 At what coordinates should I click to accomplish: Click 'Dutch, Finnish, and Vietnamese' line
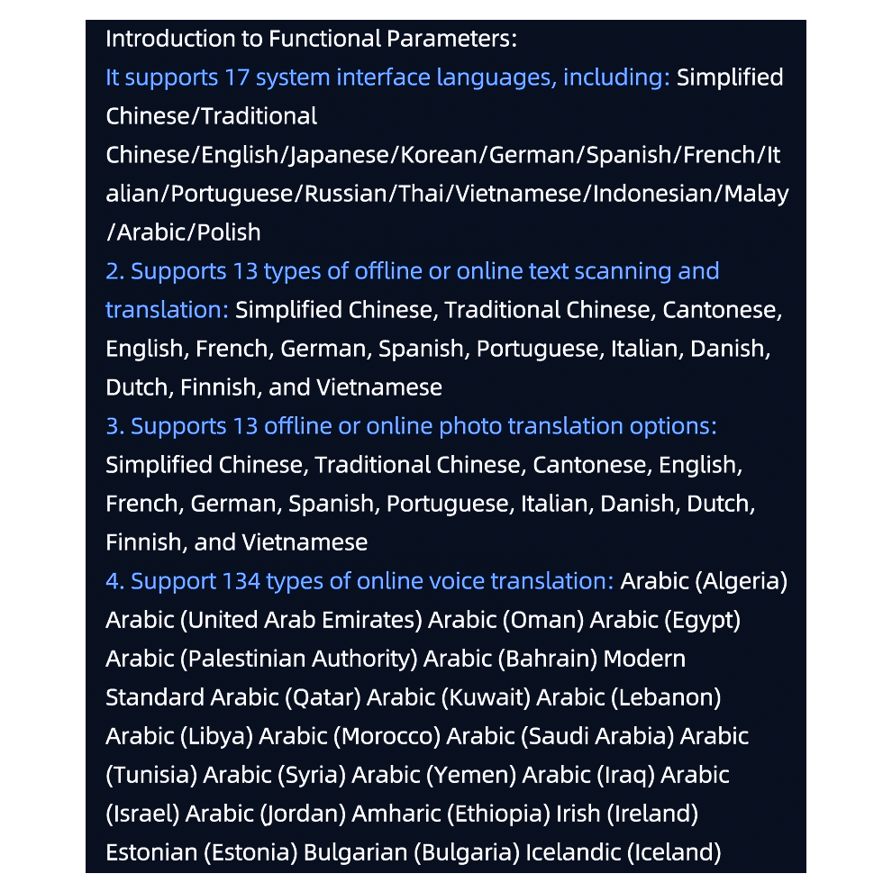point(274,387)
